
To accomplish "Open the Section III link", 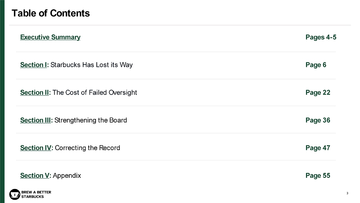I will tap(36, 120).
